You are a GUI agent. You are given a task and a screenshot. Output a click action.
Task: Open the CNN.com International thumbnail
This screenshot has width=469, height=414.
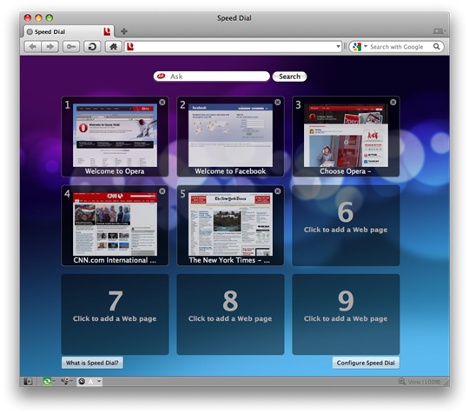pyautogui.click(x=115, y=225)
